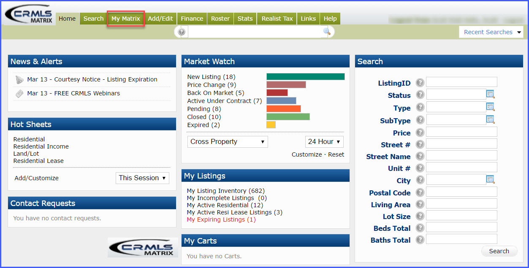Switch to the My Matrix tab
This screenshot has width=529, height=268.
click(x=125, y=19)
